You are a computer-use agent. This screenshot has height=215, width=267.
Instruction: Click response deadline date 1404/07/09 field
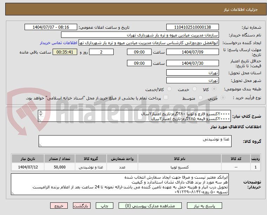pos(192,52)
